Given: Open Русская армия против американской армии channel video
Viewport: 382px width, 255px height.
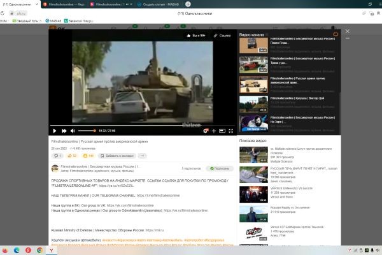Looking at the screenshot, I should [253, 84].
